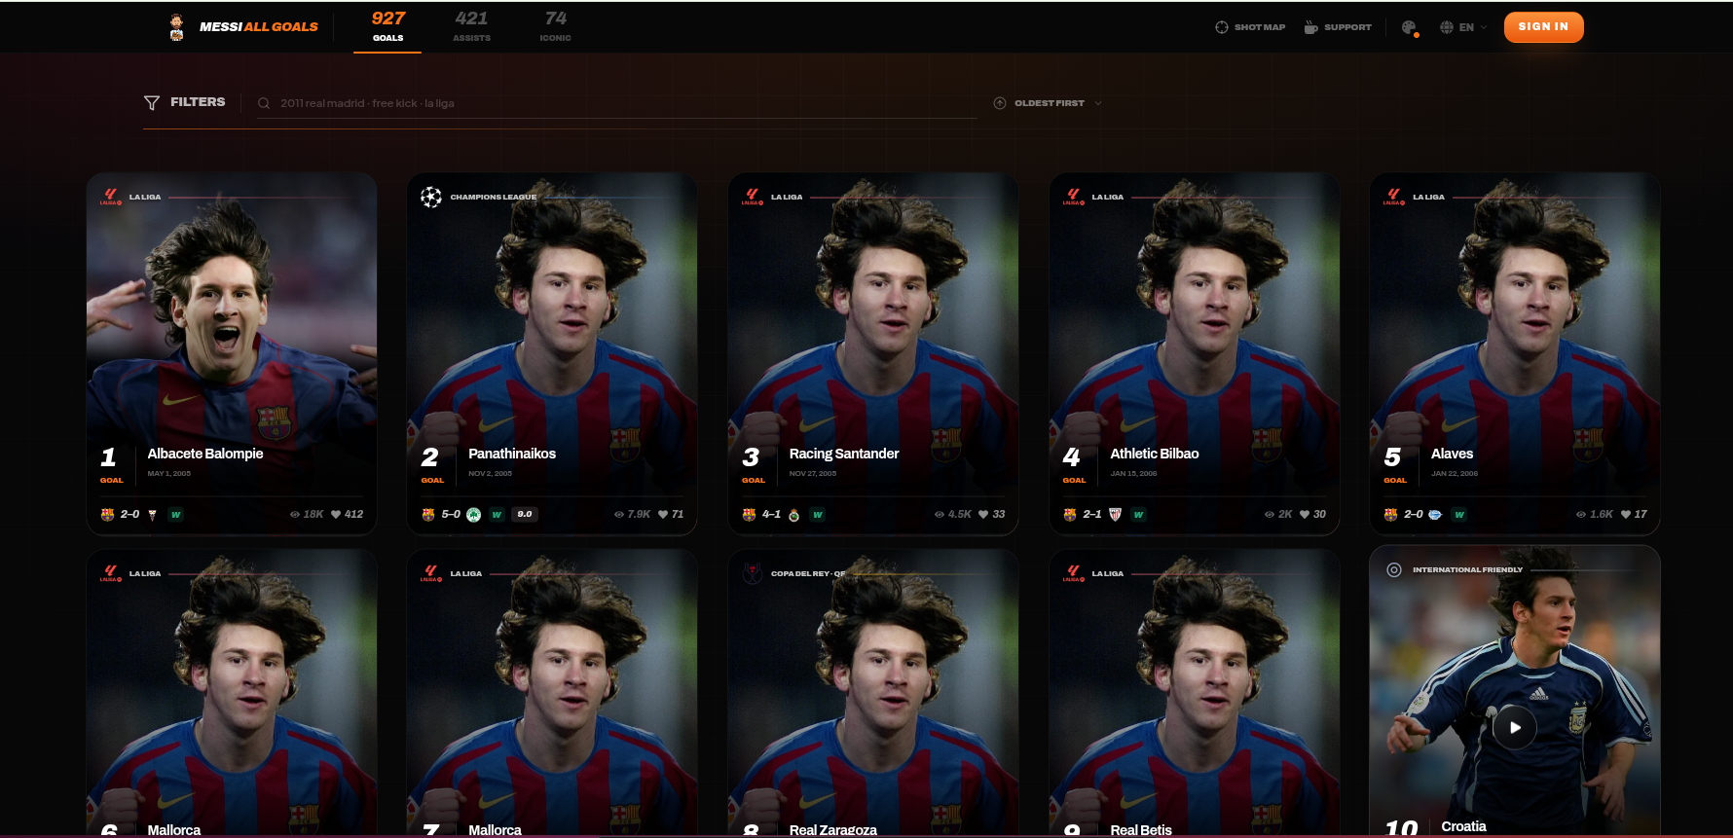Image resolution: width=1733 pixels, height=838 pixels.
Task: Click the views eye icon on Athletic Bilbao card
Action: click(1270, 515)
